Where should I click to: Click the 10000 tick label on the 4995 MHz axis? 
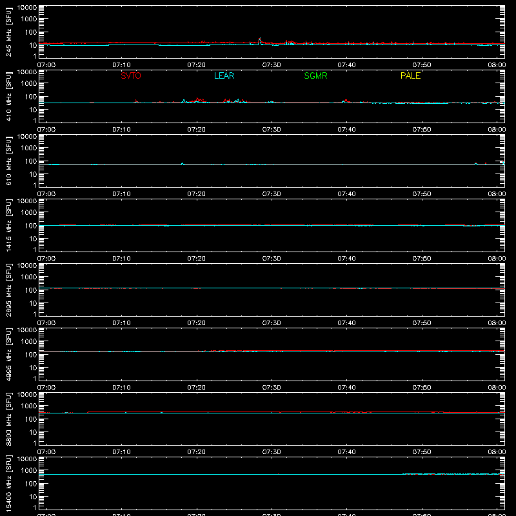coord(27,330)
